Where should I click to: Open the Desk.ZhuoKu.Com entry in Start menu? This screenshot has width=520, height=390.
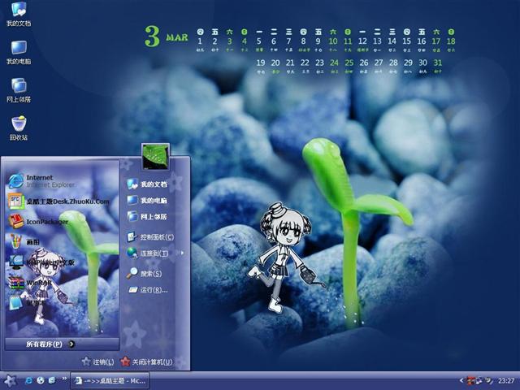coord(58,201)
